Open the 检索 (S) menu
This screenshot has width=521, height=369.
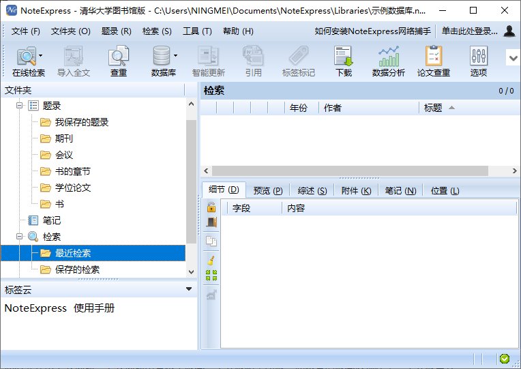click(157, 31)
